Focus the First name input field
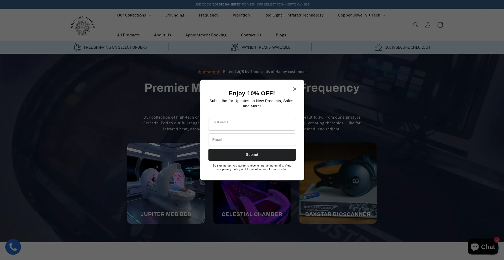This screenshot has width=504, height=260. tap(252, 124)
